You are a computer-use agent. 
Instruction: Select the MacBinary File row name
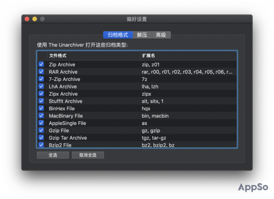tap(66, 116)
